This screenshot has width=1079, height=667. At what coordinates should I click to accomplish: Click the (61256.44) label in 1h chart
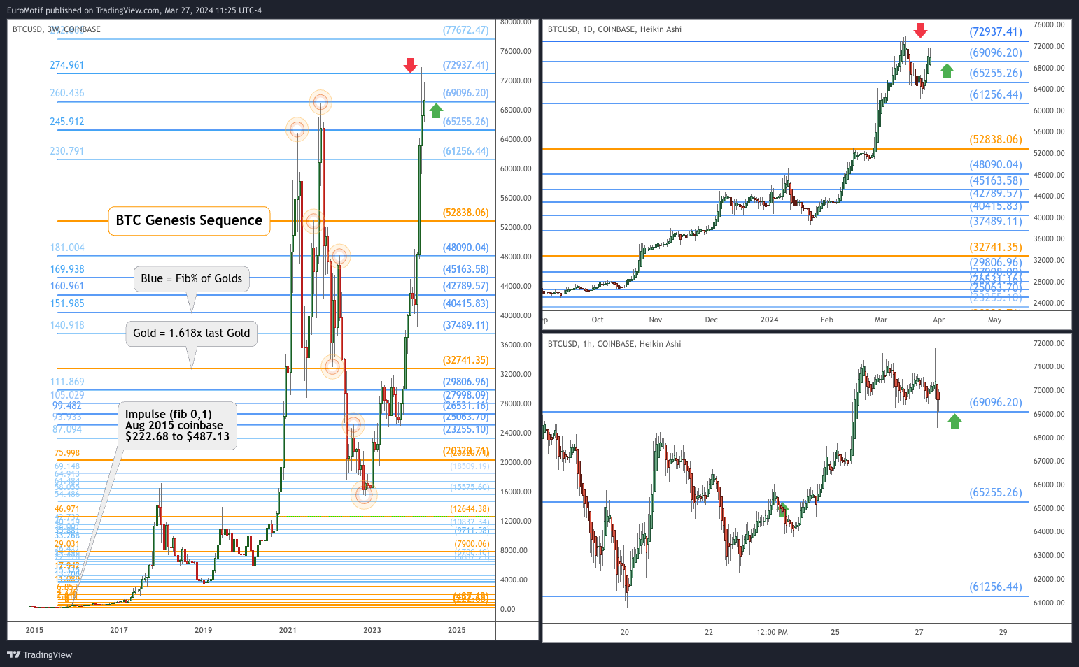click(x=996, y=587)
